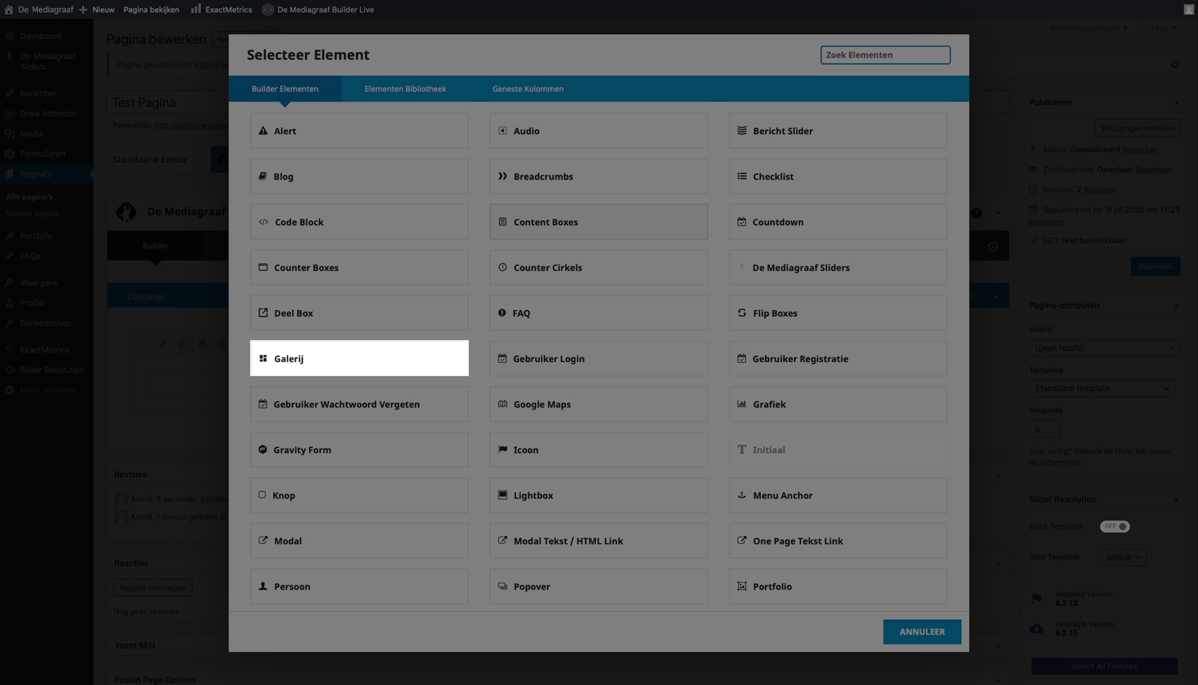Open the Hoofd page dropdown
This screenshot has width=1198, height=685.
click(1103, 348)
